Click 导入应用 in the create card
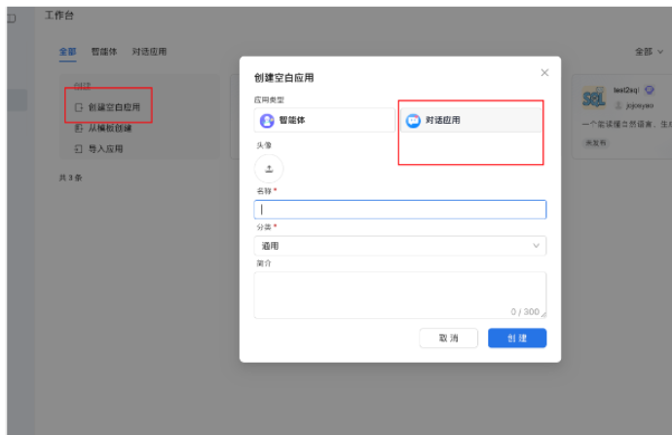Screen dimensions: 672x435 pyautogui.click(x=105, y=149)
